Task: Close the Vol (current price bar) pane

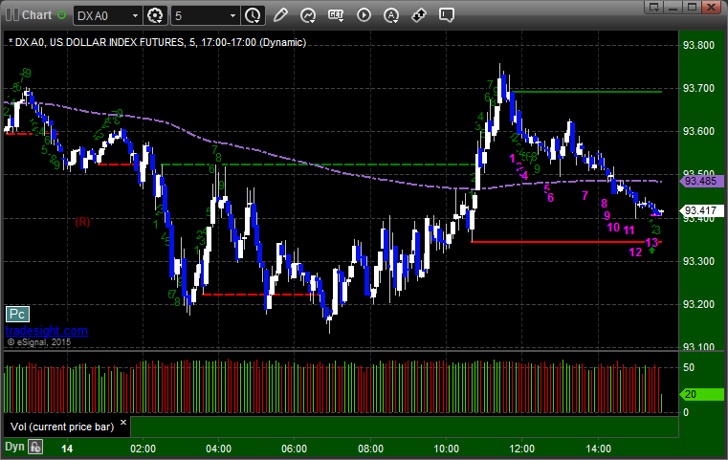Action: (x=123, y=423)
